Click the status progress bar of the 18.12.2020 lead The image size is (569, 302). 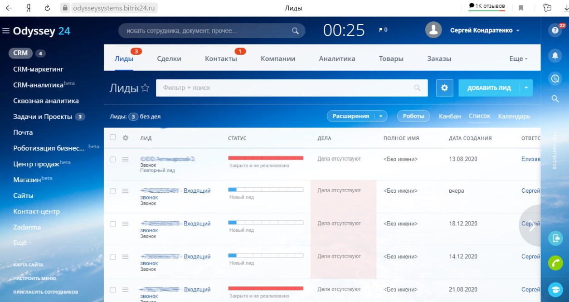coord(266,222)
